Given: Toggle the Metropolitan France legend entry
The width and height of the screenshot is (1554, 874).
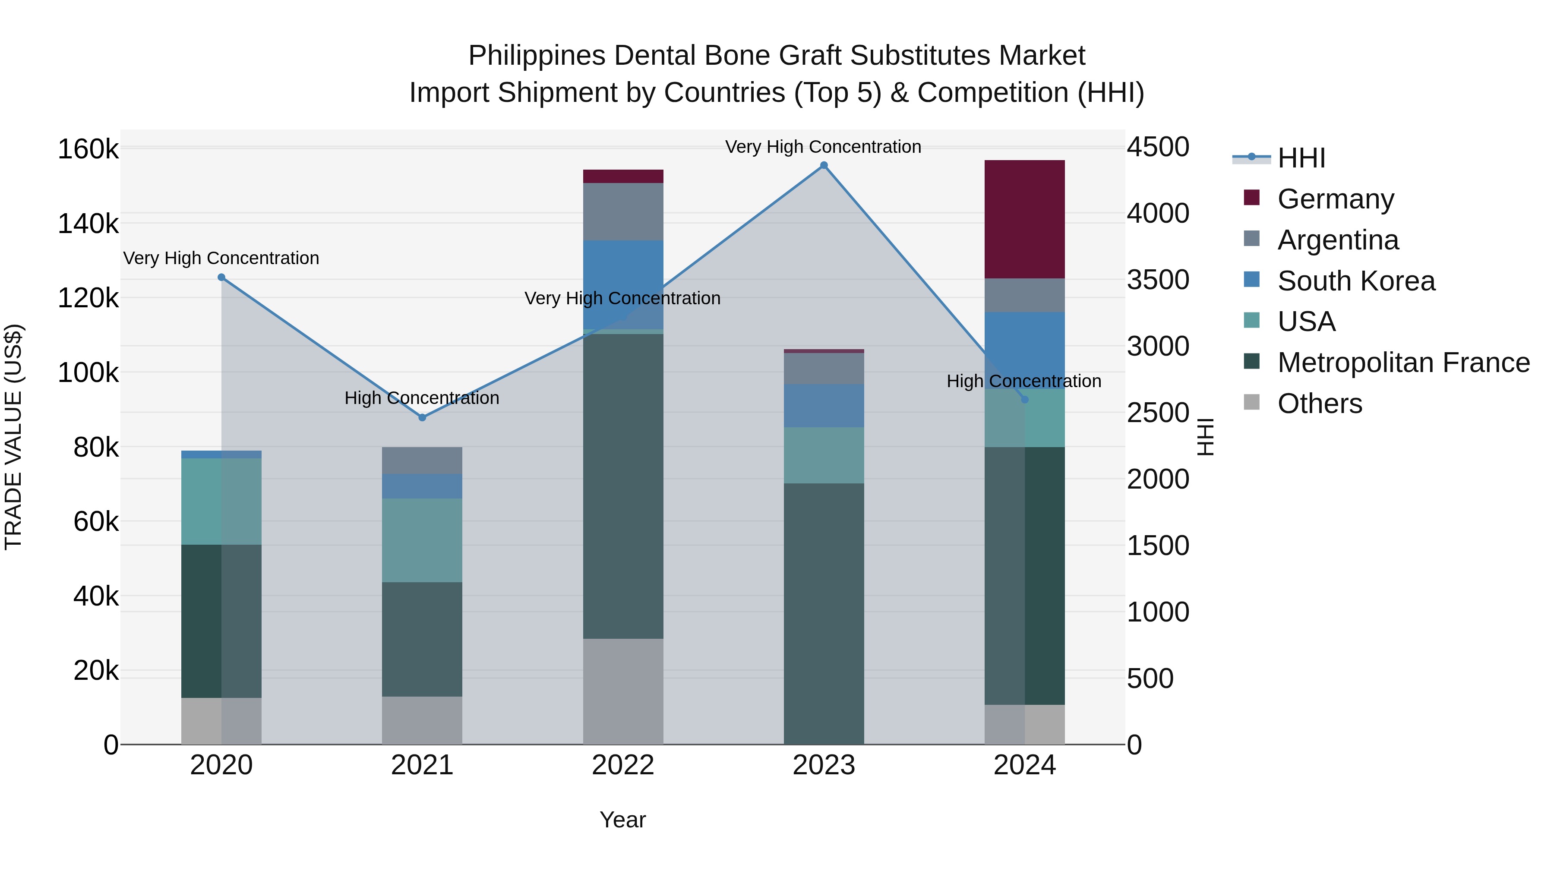Looking at the screenshot, I should point(1386,362).
